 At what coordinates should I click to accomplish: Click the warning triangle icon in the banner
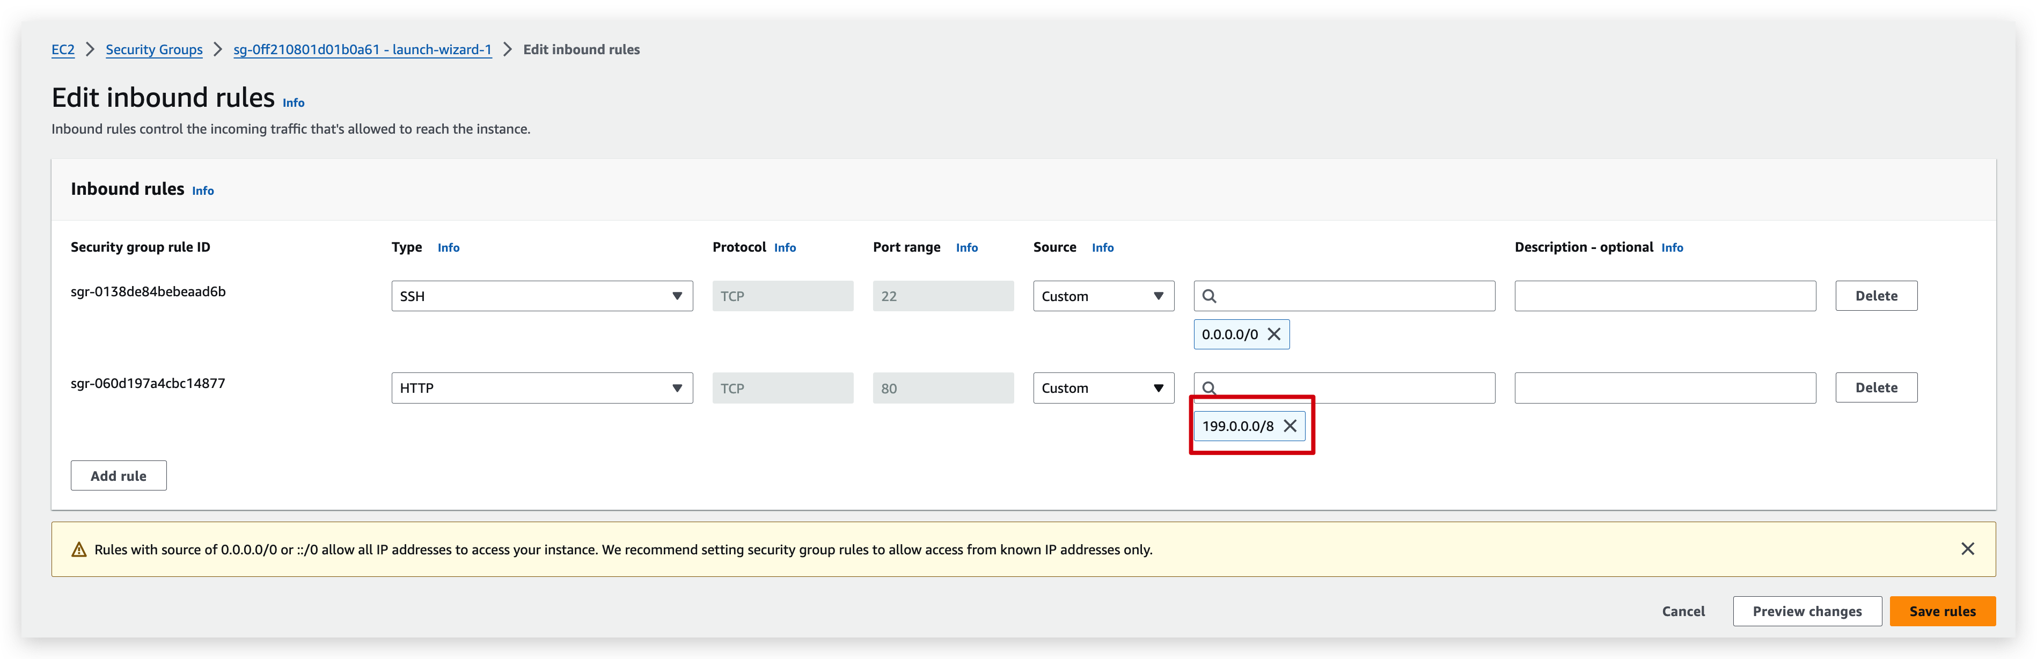point(79,548)
